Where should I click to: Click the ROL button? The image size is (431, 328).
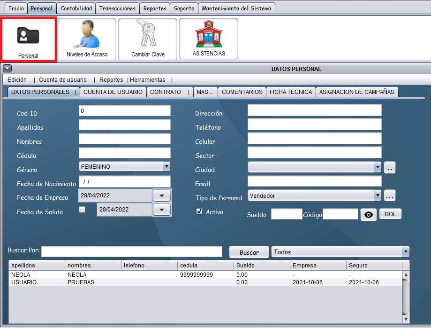(x=390, y=214)
